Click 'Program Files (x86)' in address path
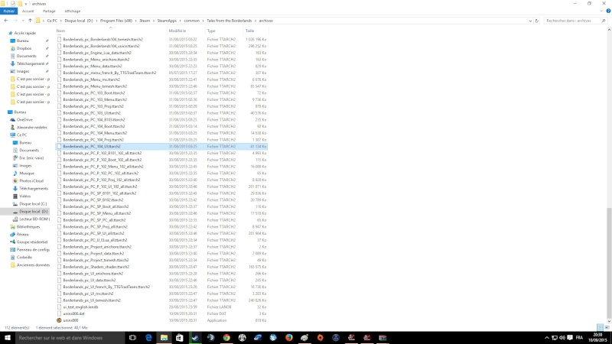This screenshot has height=344, width=612. coord(116,21)
